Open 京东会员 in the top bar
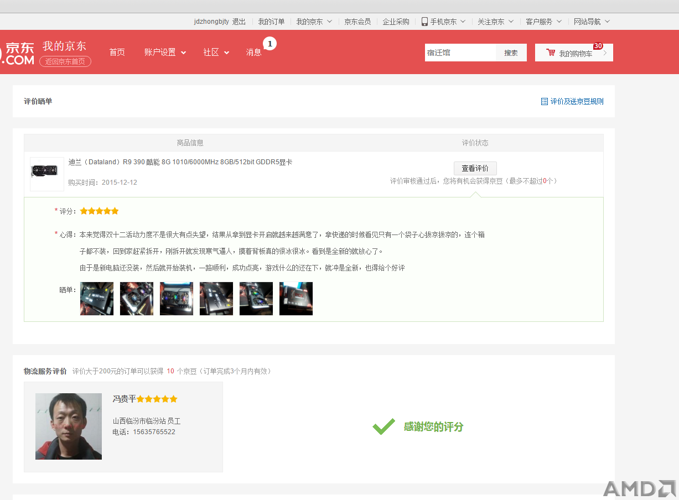The image size is (679, 500). pyautogui.click(x=357, y=22)
